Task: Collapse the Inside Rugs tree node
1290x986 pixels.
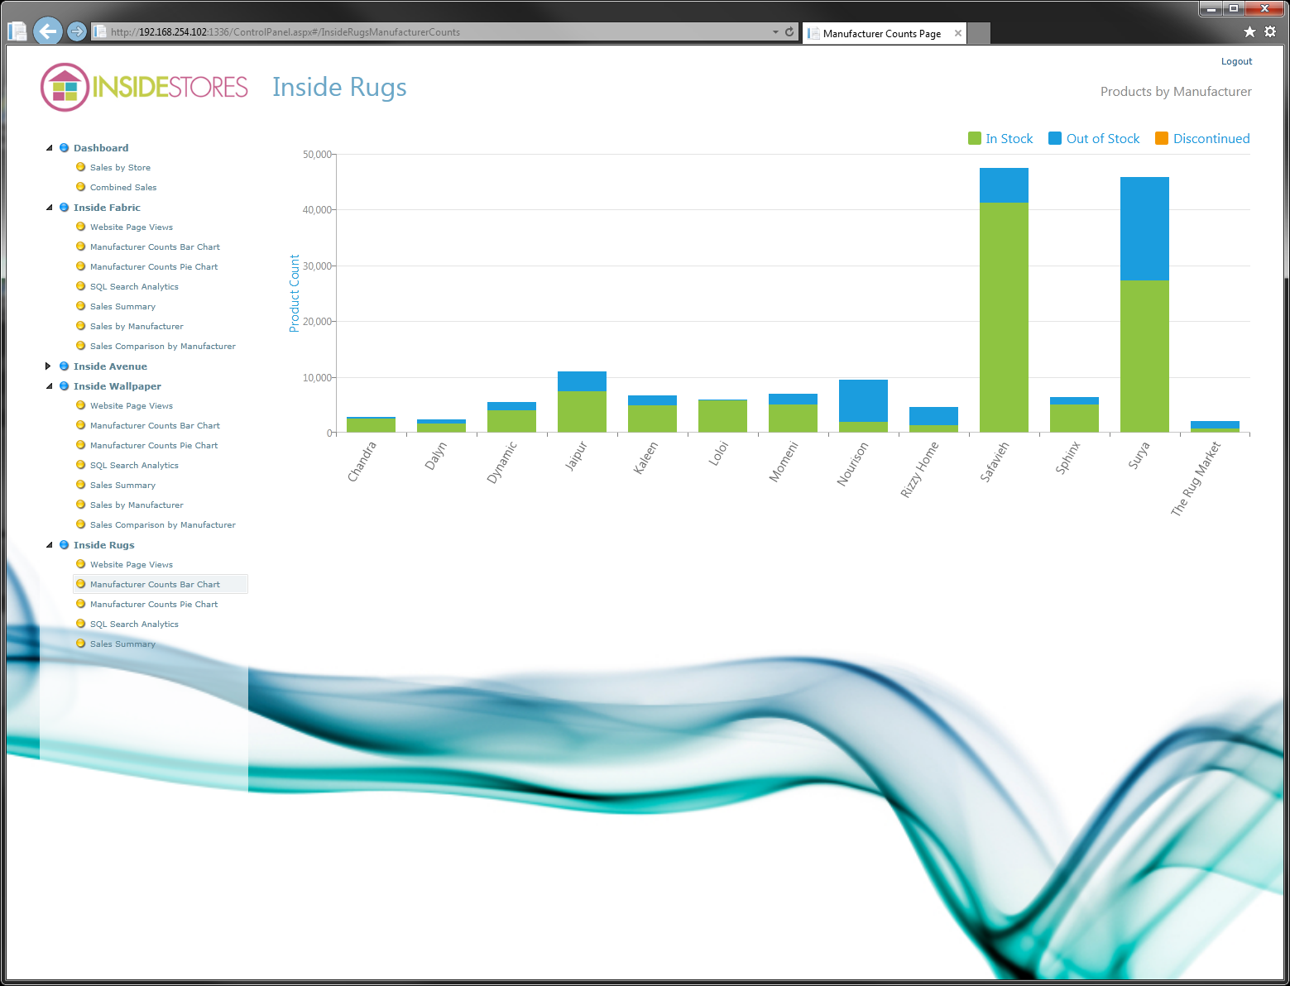Action: coord(49,545)
